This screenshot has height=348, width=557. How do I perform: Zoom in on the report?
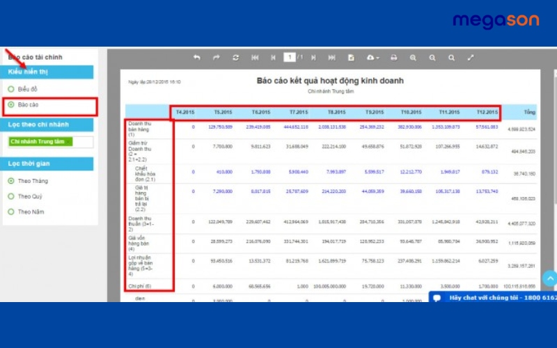point(414,57)
